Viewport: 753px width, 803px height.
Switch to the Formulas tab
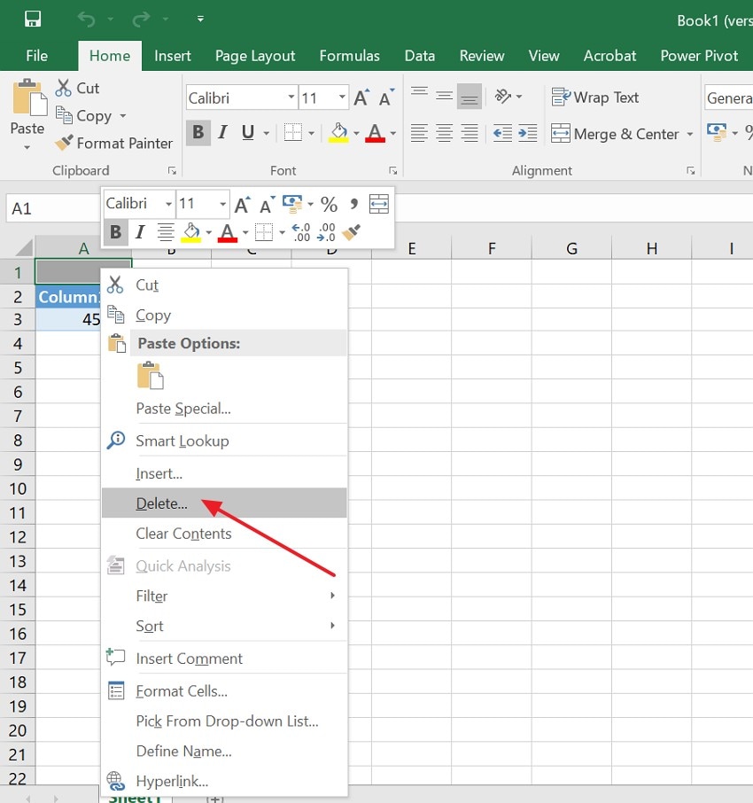click(350, 55)
